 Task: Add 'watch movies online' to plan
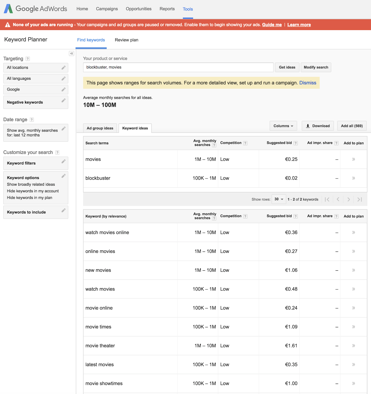click(x=354, y=232)
